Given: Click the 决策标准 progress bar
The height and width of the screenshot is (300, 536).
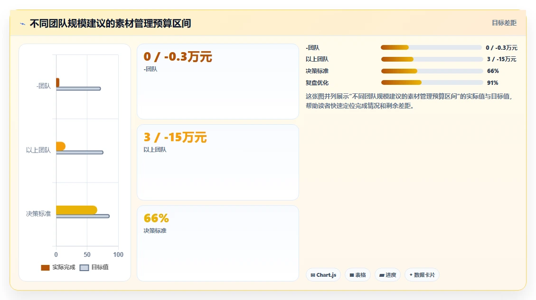Looking at the screenshot, I should tap(432, 71).
